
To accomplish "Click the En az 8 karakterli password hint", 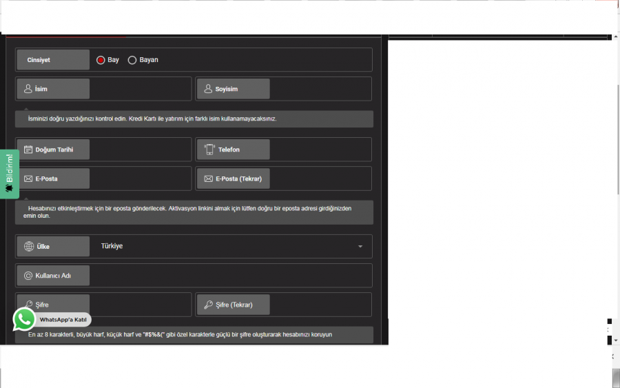I will tap(180, 335).
